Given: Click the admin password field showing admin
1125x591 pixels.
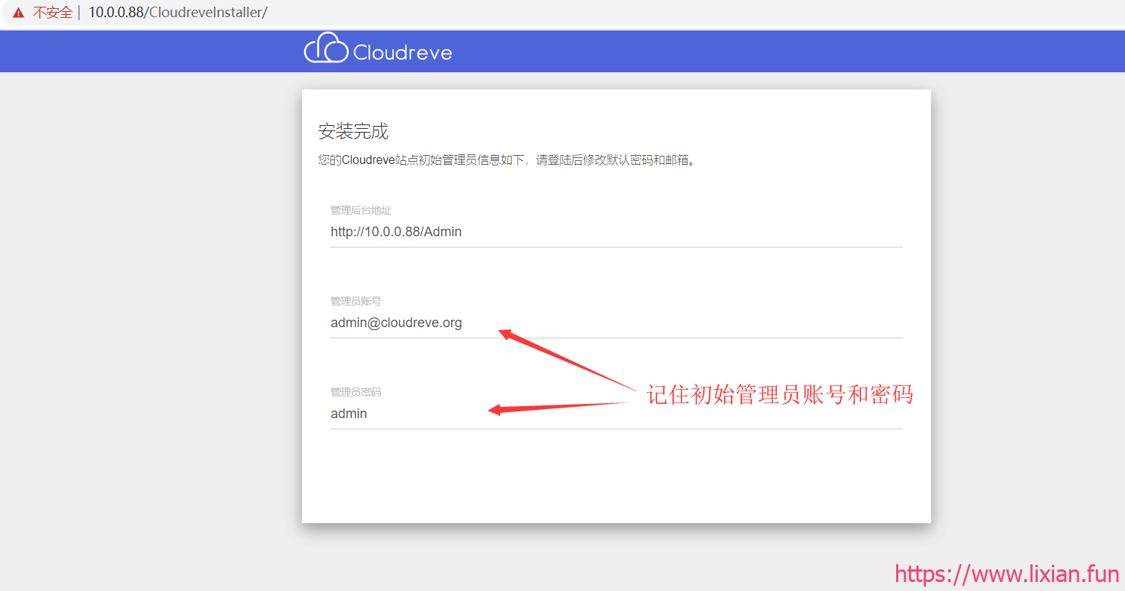Looking at the screenshot, I should (x=616, y=414).
